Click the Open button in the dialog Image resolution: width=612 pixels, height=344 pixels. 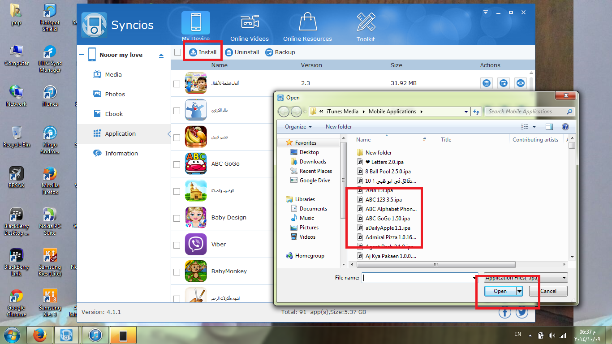point(500,291)
